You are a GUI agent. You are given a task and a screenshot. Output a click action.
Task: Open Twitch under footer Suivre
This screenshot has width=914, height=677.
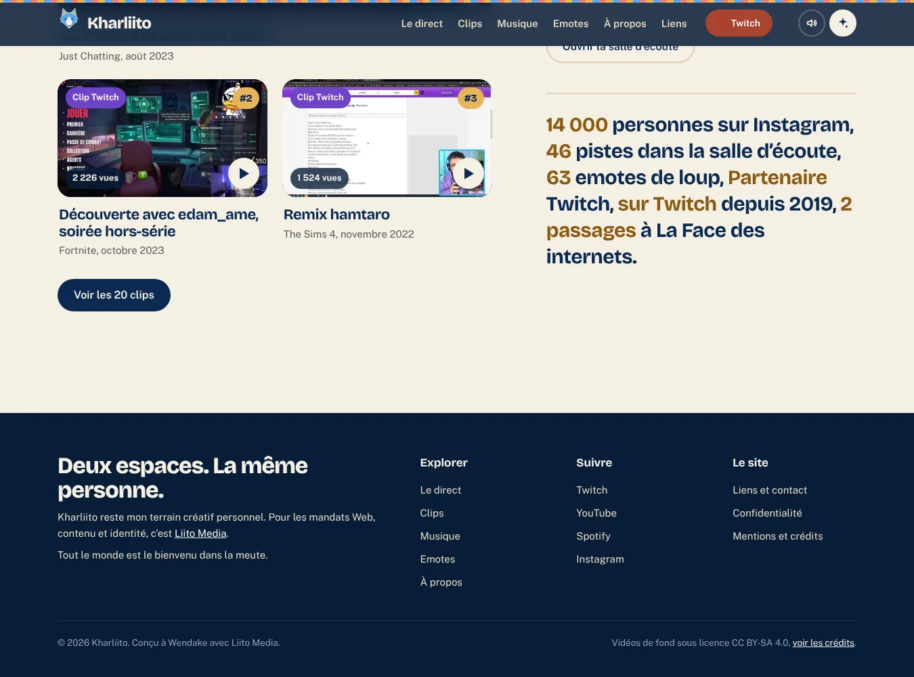pos(592,490)
